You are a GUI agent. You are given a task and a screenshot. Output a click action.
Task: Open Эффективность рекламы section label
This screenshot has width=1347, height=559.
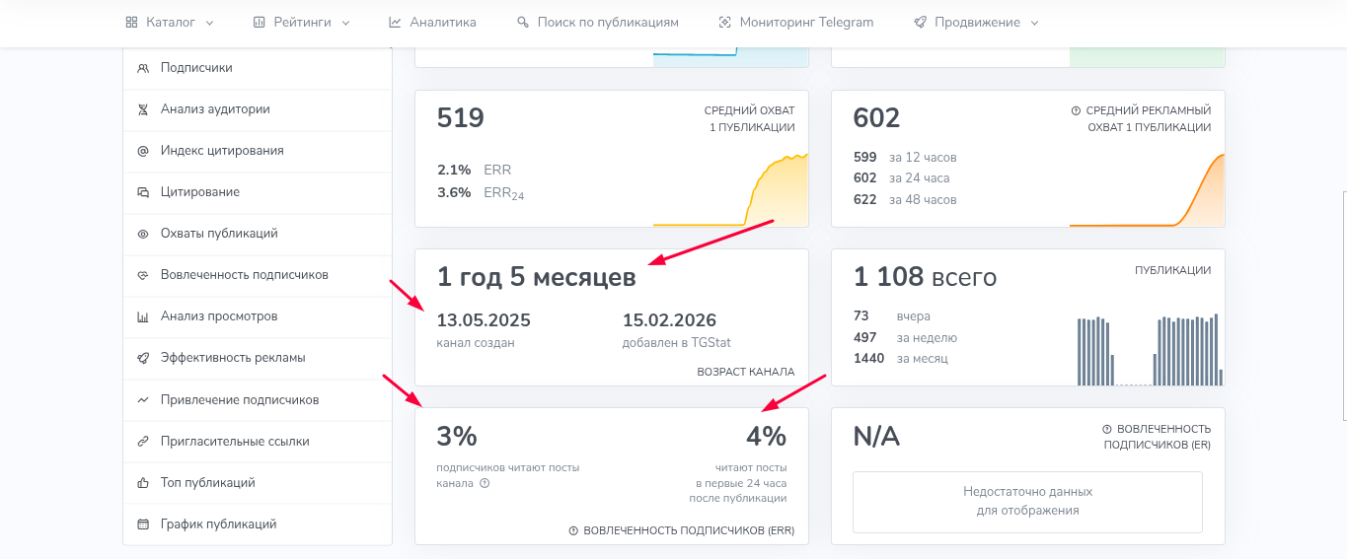pos(233,358)
